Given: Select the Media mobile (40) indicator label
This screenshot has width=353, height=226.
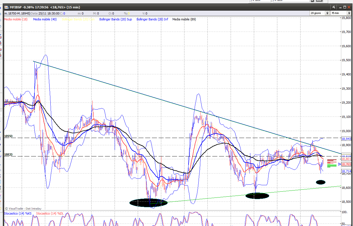Looking at the screenshot, I should tap(45, 19).
